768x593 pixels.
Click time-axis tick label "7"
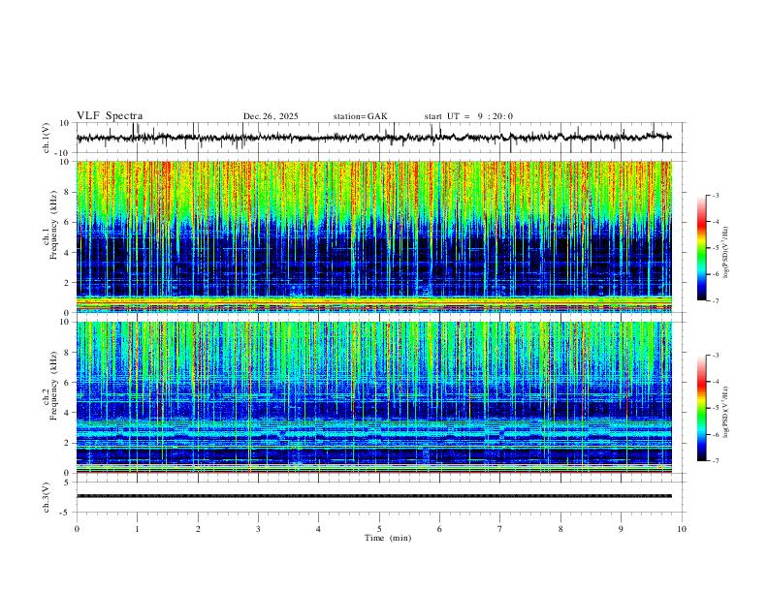click(x=500, y=529)
